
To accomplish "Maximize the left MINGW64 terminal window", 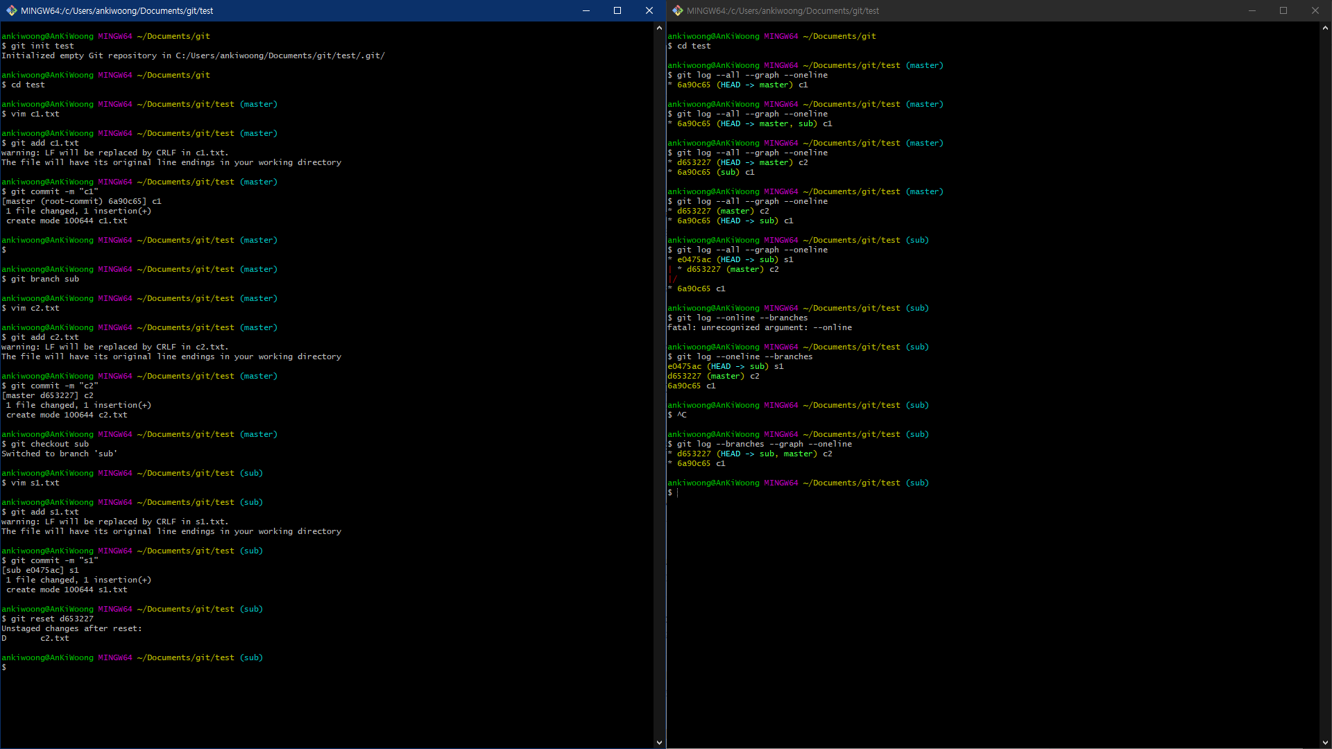I will click(x=617, y=10).
